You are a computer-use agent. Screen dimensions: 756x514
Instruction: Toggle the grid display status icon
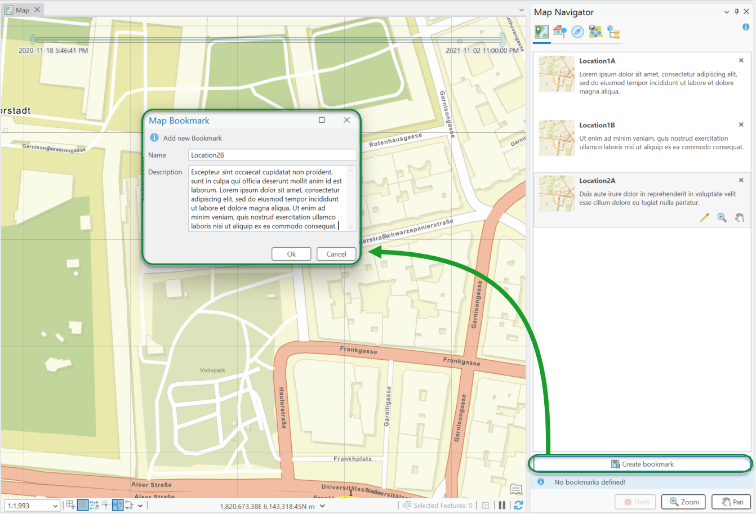coord(83,505)
